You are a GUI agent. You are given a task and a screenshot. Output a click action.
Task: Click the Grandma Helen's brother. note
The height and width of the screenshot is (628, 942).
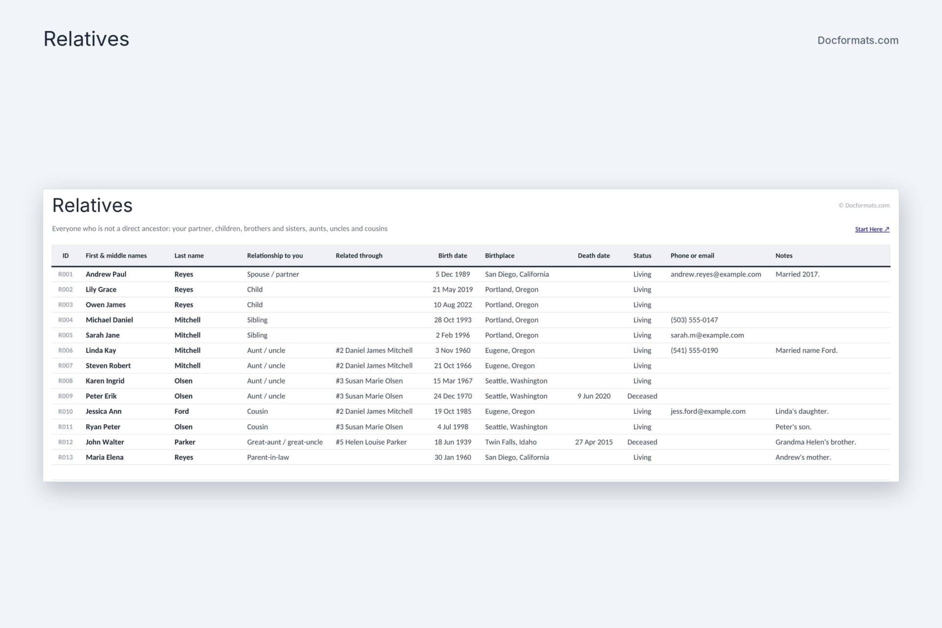tap(815, 442)
